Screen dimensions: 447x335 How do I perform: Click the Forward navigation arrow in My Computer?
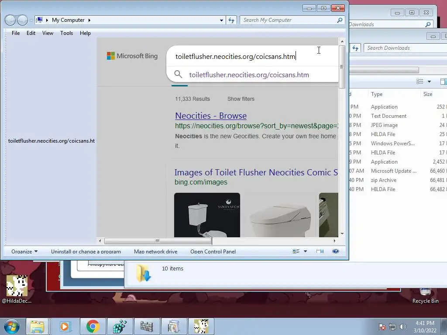(22, 20)
